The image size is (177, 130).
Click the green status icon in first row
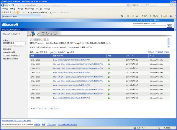coord(109,60)
